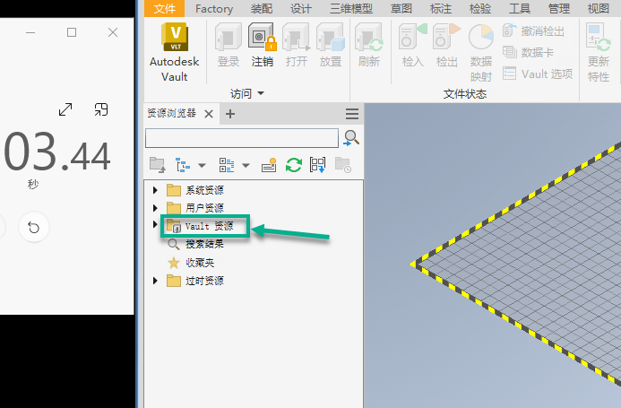Screen dimensions: 621x408
Task: Click the tree view icon in browser toolbar
Action: click(x=183, y=165)
